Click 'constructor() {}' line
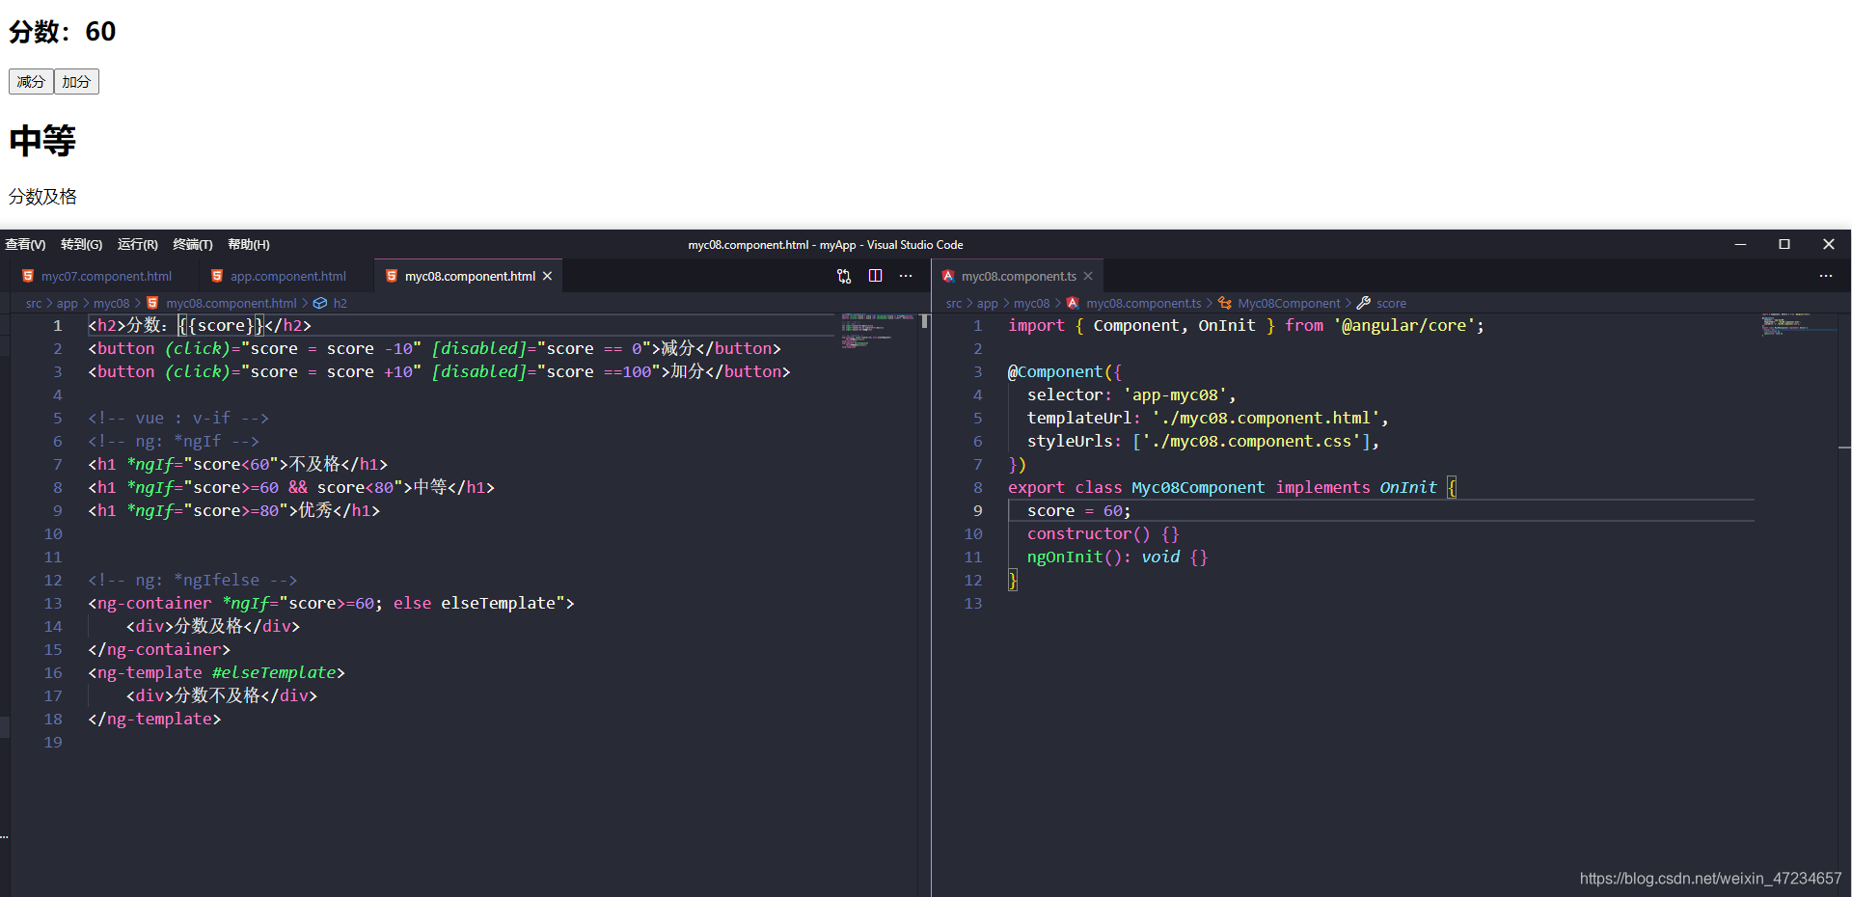 pos(1103,534)
